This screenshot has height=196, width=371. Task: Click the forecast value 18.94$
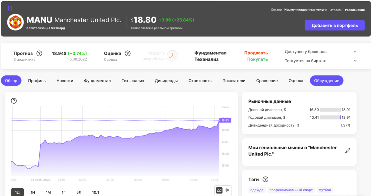pos(59,53)
